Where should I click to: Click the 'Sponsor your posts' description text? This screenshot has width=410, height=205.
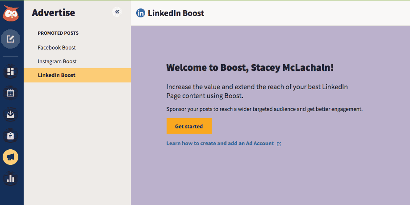[x=264, y=109]
